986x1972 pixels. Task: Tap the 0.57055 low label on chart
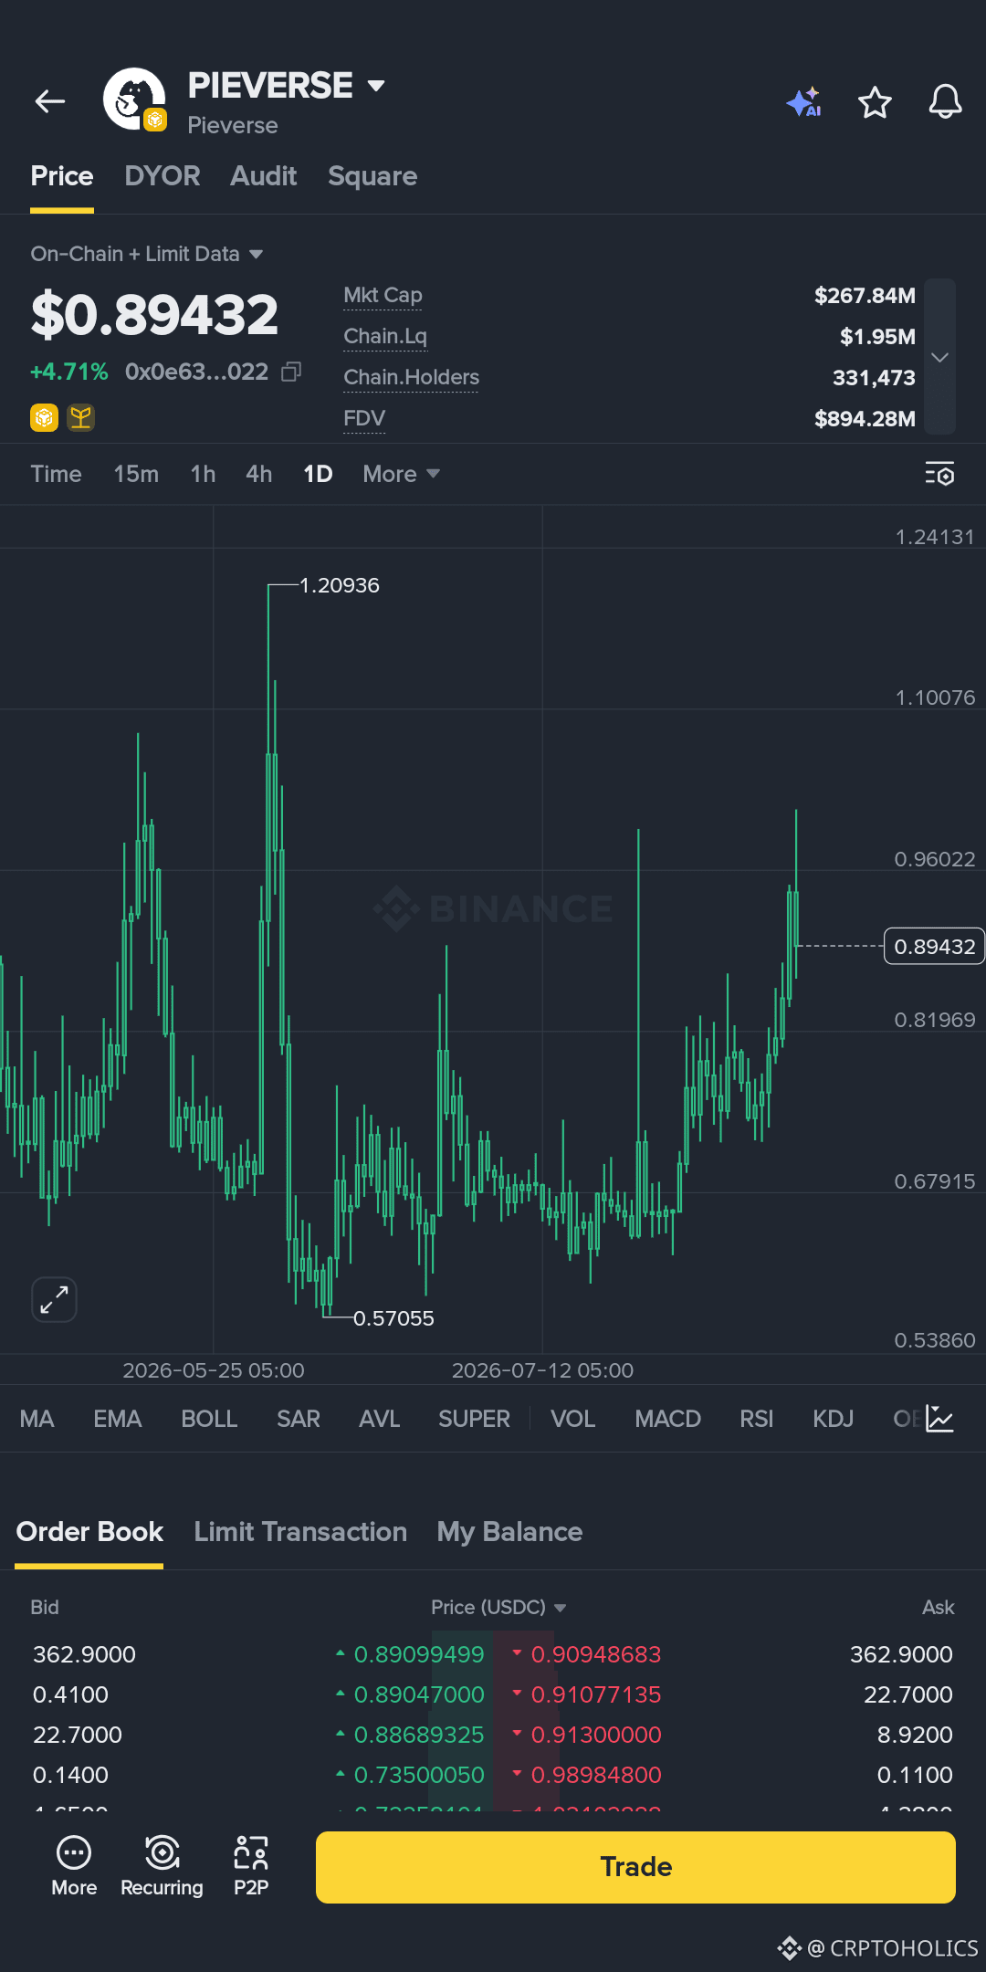tap(393, 1318)
